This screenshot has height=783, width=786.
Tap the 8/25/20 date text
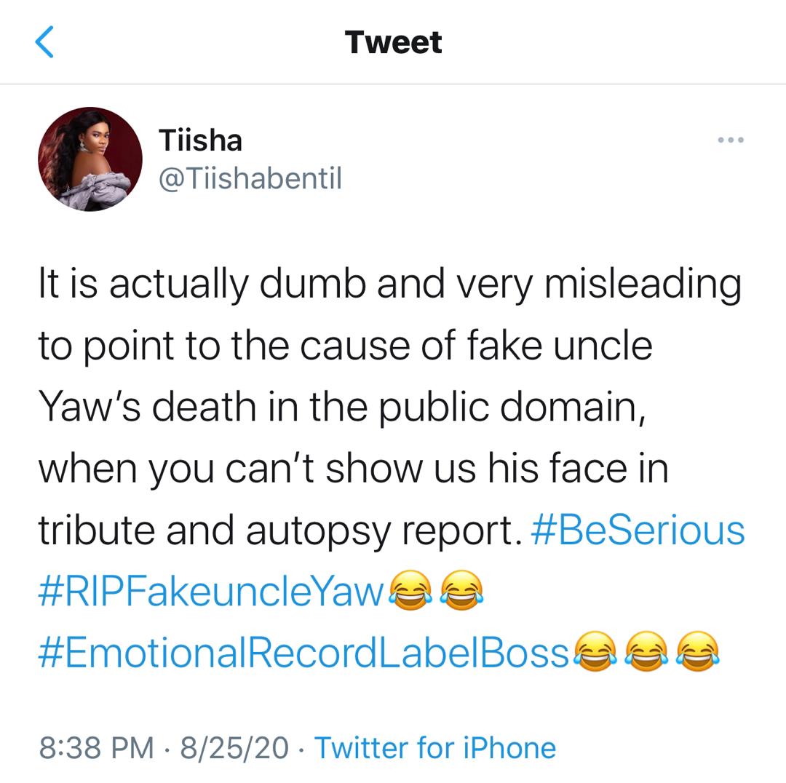(234, 748)
